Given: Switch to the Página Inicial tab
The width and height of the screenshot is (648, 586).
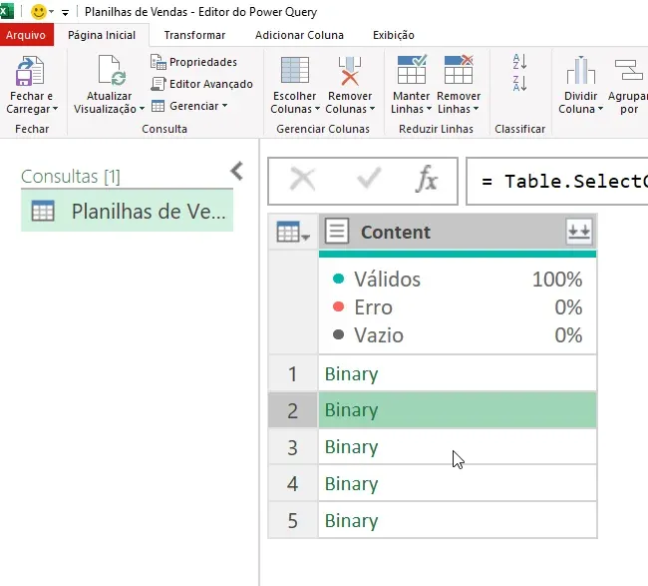Looking at the screenshot, I should 102,35.
